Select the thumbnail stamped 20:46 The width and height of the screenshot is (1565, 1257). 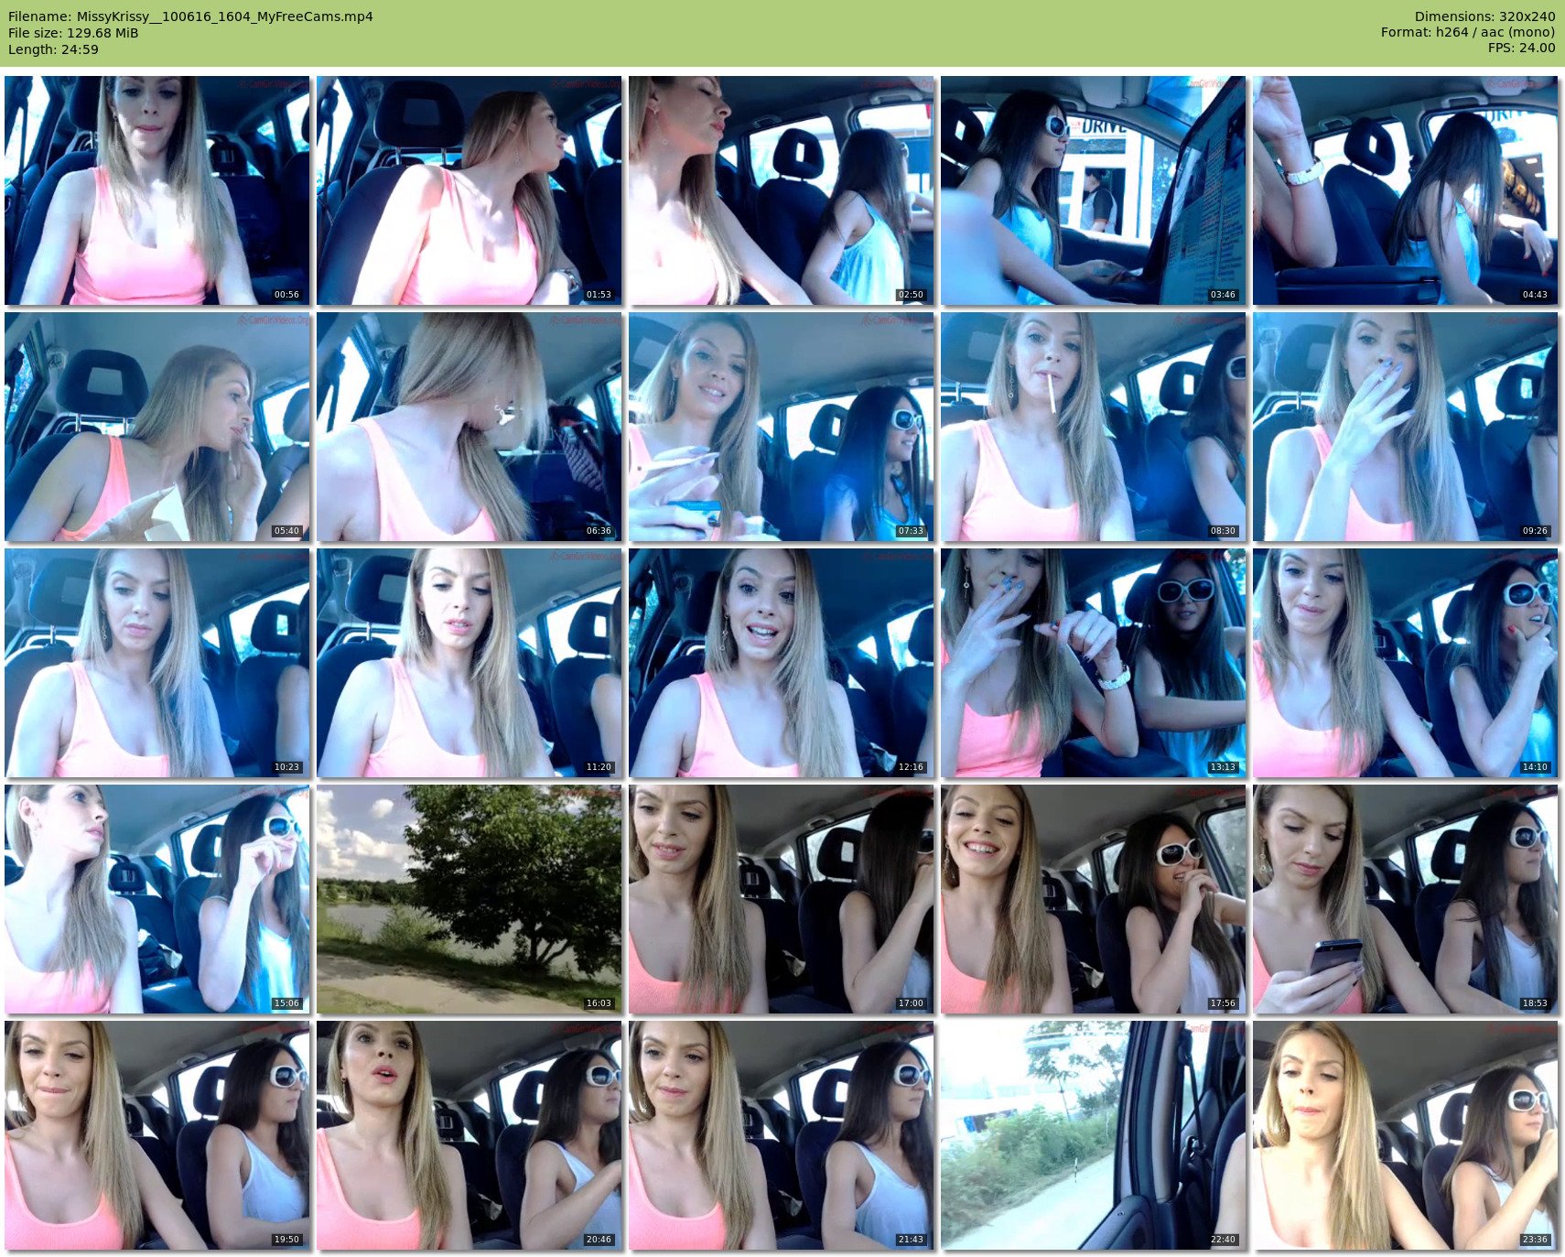pos(469,1135)
